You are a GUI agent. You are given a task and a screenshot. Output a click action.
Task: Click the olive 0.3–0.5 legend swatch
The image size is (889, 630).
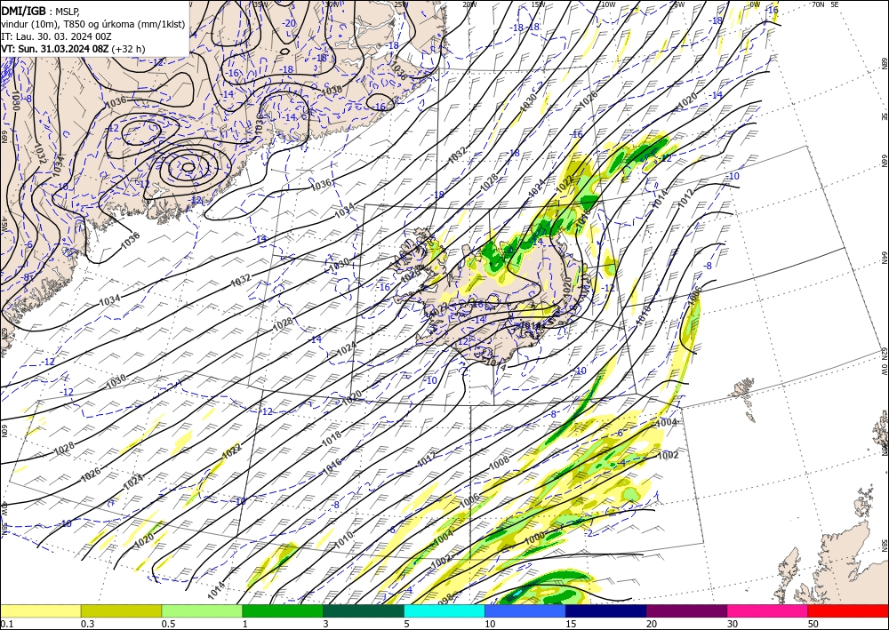[121, 610]
